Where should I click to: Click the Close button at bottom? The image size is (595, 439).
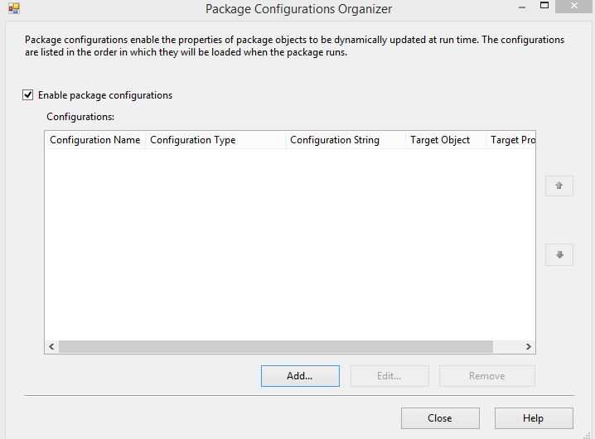click(440, 418)
